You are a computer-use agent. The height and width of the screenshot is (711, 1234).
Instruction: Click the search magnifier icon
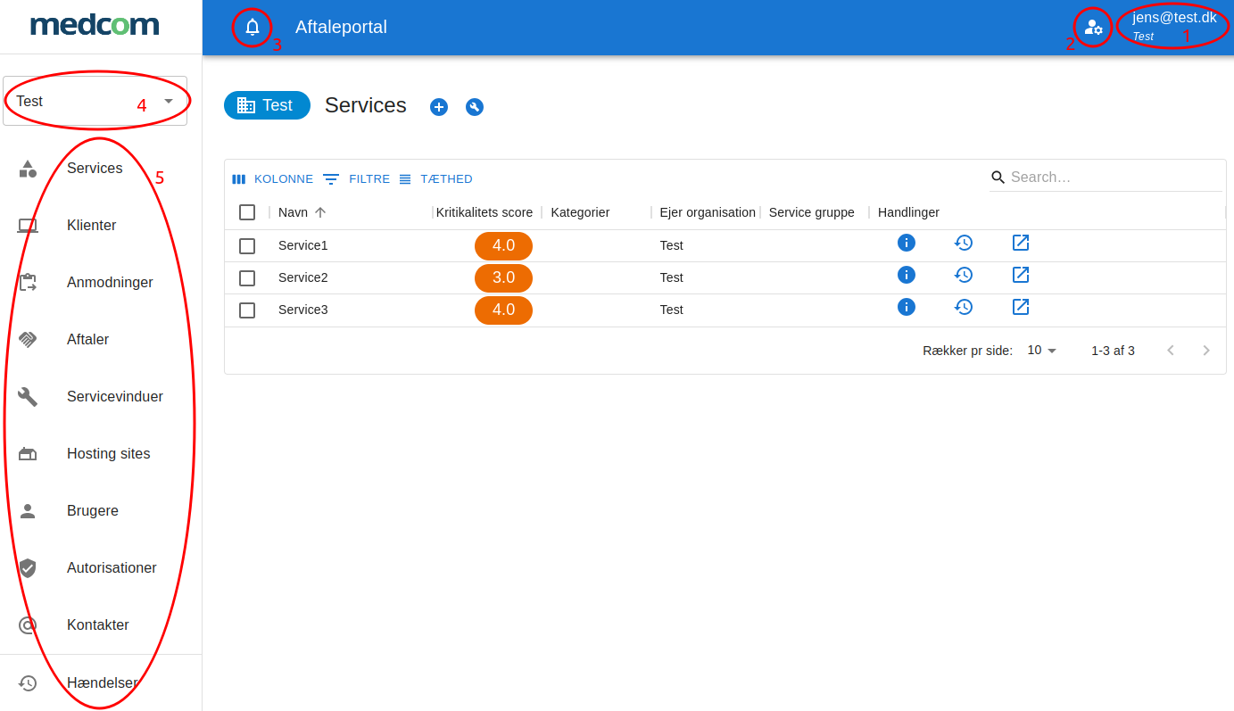(x=998, y=178)
